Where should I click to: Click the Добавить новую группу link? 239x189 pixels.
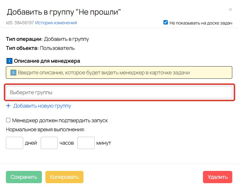click(42, 106)
